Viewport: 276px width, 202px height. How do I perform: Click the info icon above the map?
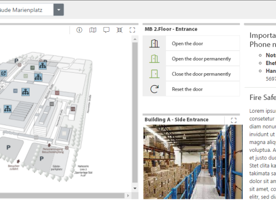coord(79,30)
